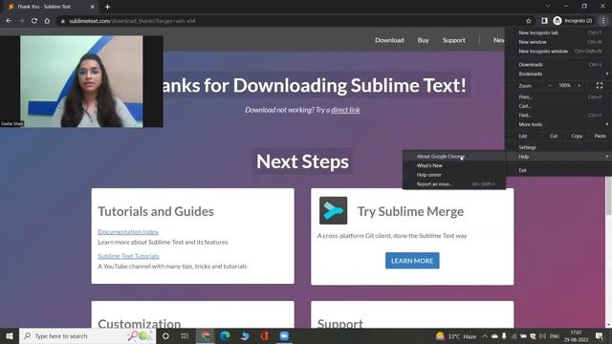Click the Incognito profile indicator
This screenshot has height=344, width=612.
(573, 21)
